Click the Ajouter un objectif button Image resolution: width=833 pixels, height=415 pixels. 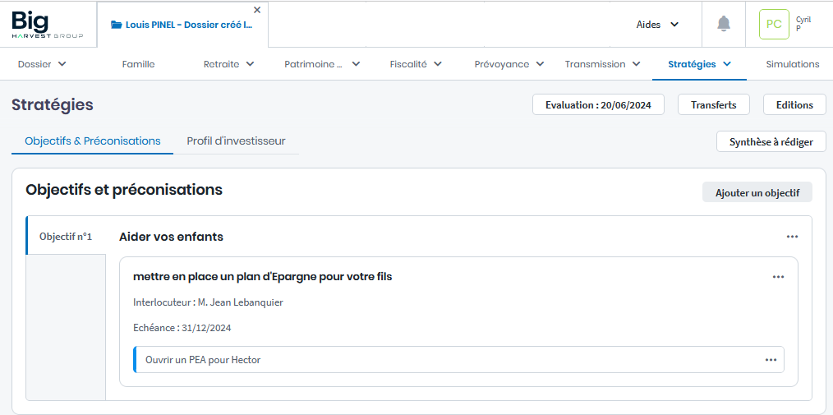tap(757, 192)
